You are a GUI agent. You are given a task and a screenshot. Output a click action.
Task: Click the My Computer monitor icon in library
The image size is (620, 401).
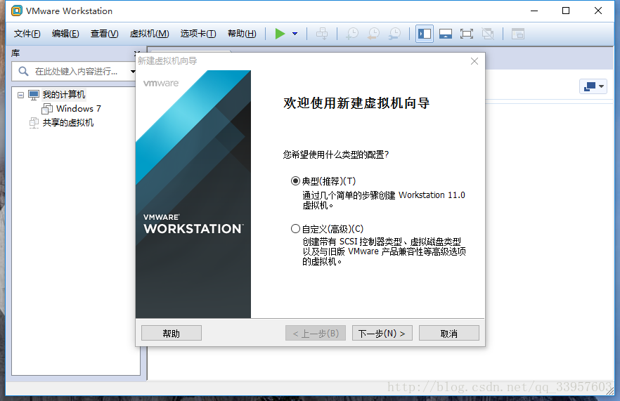click(x=34, y=95)
